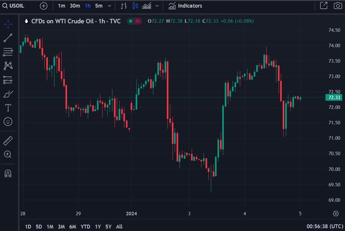Click the oil drop symbol icon

coord(26,21)
